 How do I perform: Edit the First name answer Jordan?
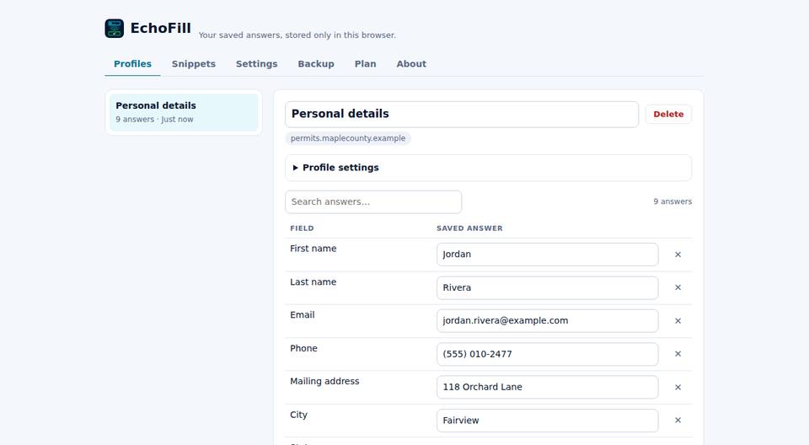(548, 255)
